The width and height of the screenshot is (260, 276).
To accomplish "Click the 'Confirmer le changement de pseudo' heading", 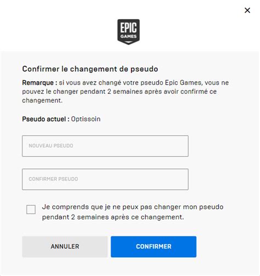I will (90, 69).
